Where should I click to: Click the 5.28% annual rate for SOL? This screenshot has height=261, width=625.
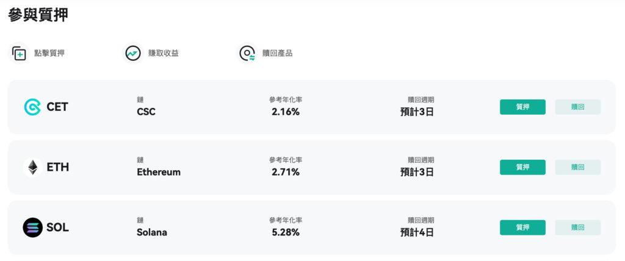coord(286,232)
